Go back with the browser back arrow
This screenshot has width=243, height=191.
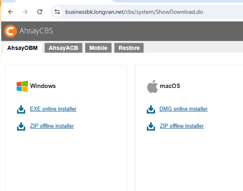(11, 12)
